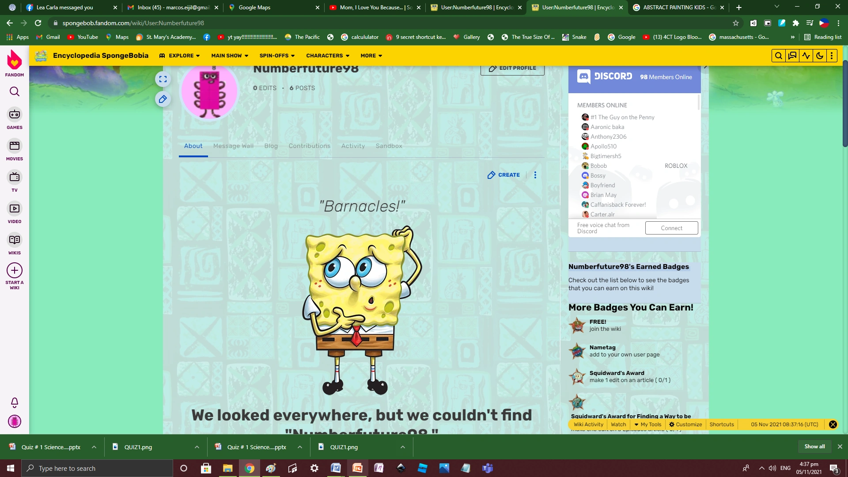The image size is (848, 477).
Task: Open the user avatar menu in sidebar
Action: (15, 421)
